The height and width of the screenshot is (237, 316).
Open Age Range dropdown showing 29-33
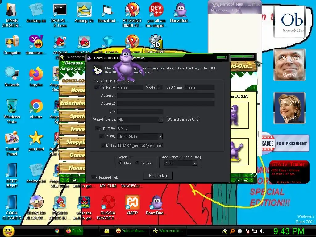pyautogui.click(x=195, y=163)
